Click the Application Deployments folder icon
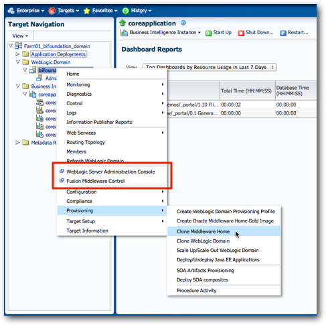Viewport: 326px width, 325px height. point(25,54)
